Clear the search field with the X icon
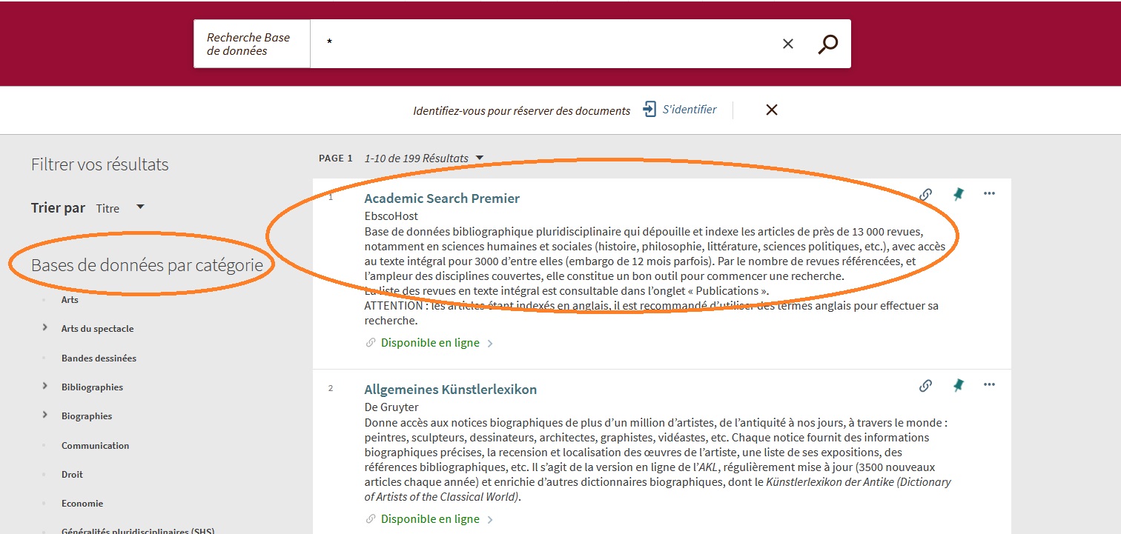This screenshot has height=534, width=1121. pos(788,44)
